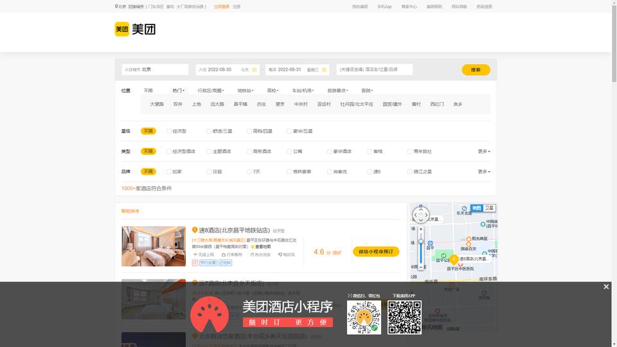Check the 青年旅社 type checkbox
Viewport: 617px width, 347px height.
click(409, 152)
